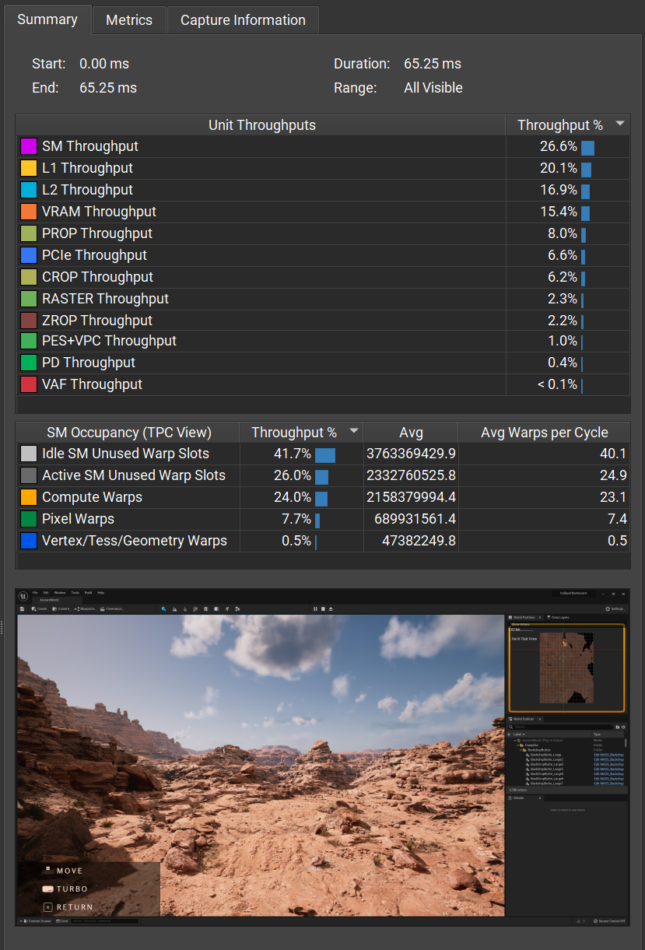The image size is (645, 950).
Task: Enable the Show Actors checkbox in World Partition
Action: tap(509, 624)
